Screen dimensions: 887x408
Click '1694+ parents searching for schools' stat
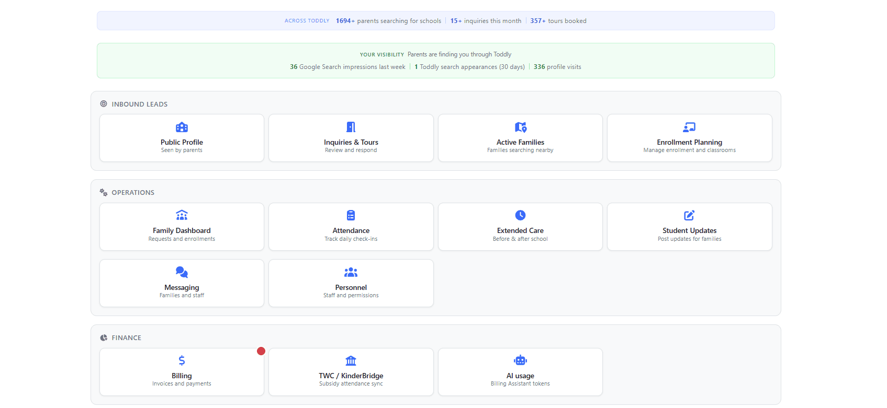coord(388,21)
